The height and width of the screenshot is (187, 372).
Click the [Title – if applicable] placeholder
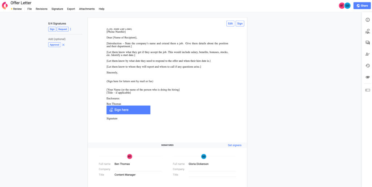119,93
